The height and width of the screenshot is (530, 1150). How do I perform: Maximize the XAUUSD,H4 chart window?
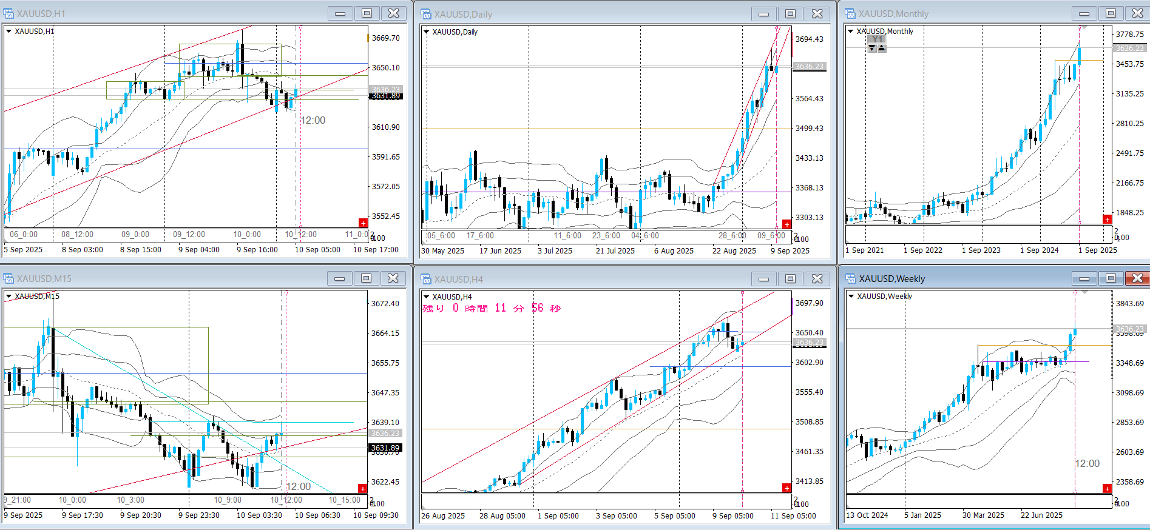tap(790, 279)
